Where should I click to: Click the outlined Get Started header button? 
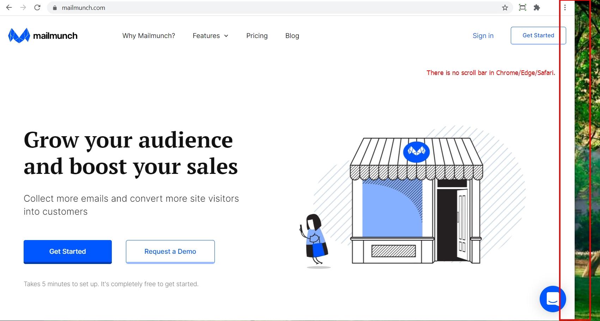538,36
